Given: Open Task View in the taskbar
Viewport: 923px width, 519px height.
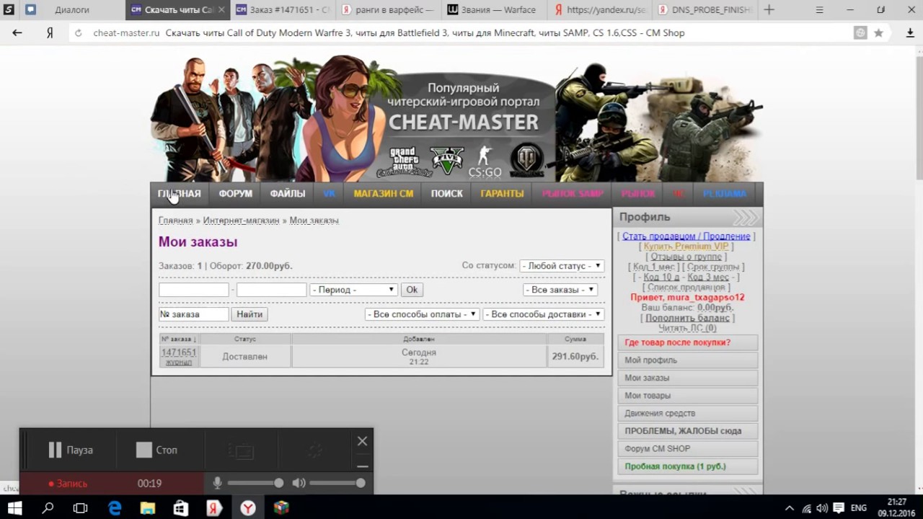Looking at the screenshot, I should 81,507.
